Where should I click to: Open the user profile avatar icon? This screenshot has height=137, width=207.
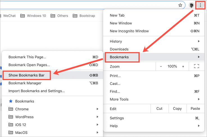click(192, 5)
